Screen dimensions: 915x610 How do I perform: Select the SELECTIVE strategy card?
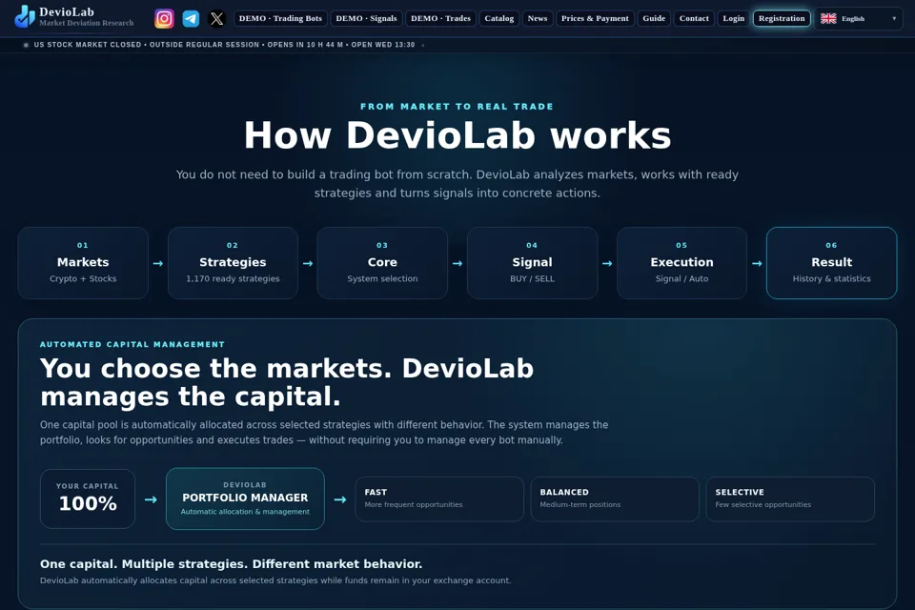(790, 499)
